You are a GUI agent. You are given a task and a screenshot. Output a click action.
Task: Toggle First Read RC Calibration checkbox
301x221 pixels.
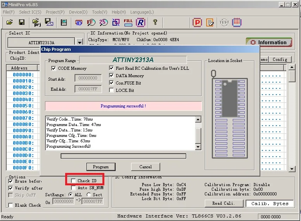(111, 68)
